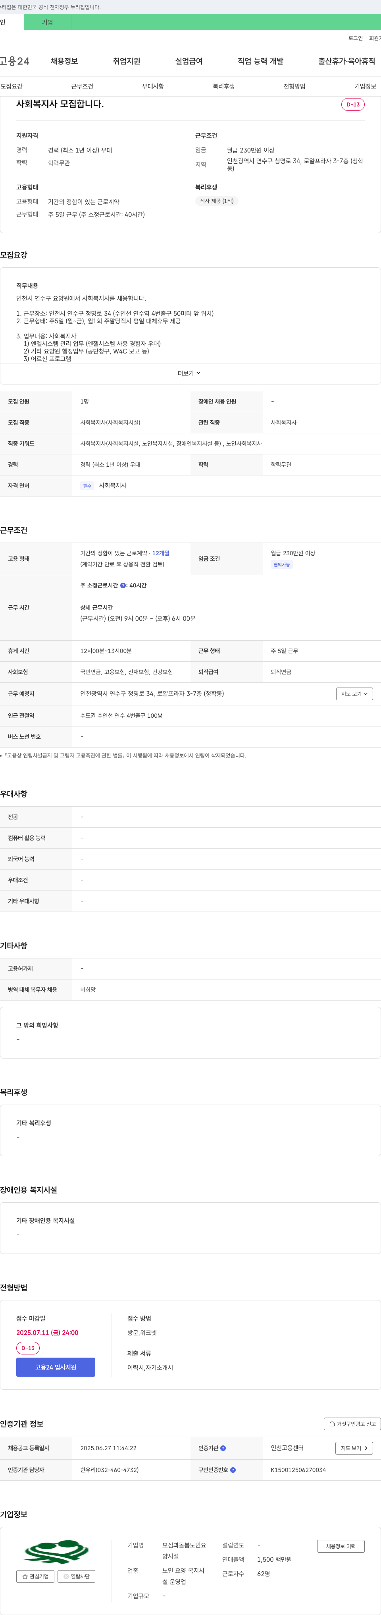Click the 12개월 contract period text

pos(160,553)
